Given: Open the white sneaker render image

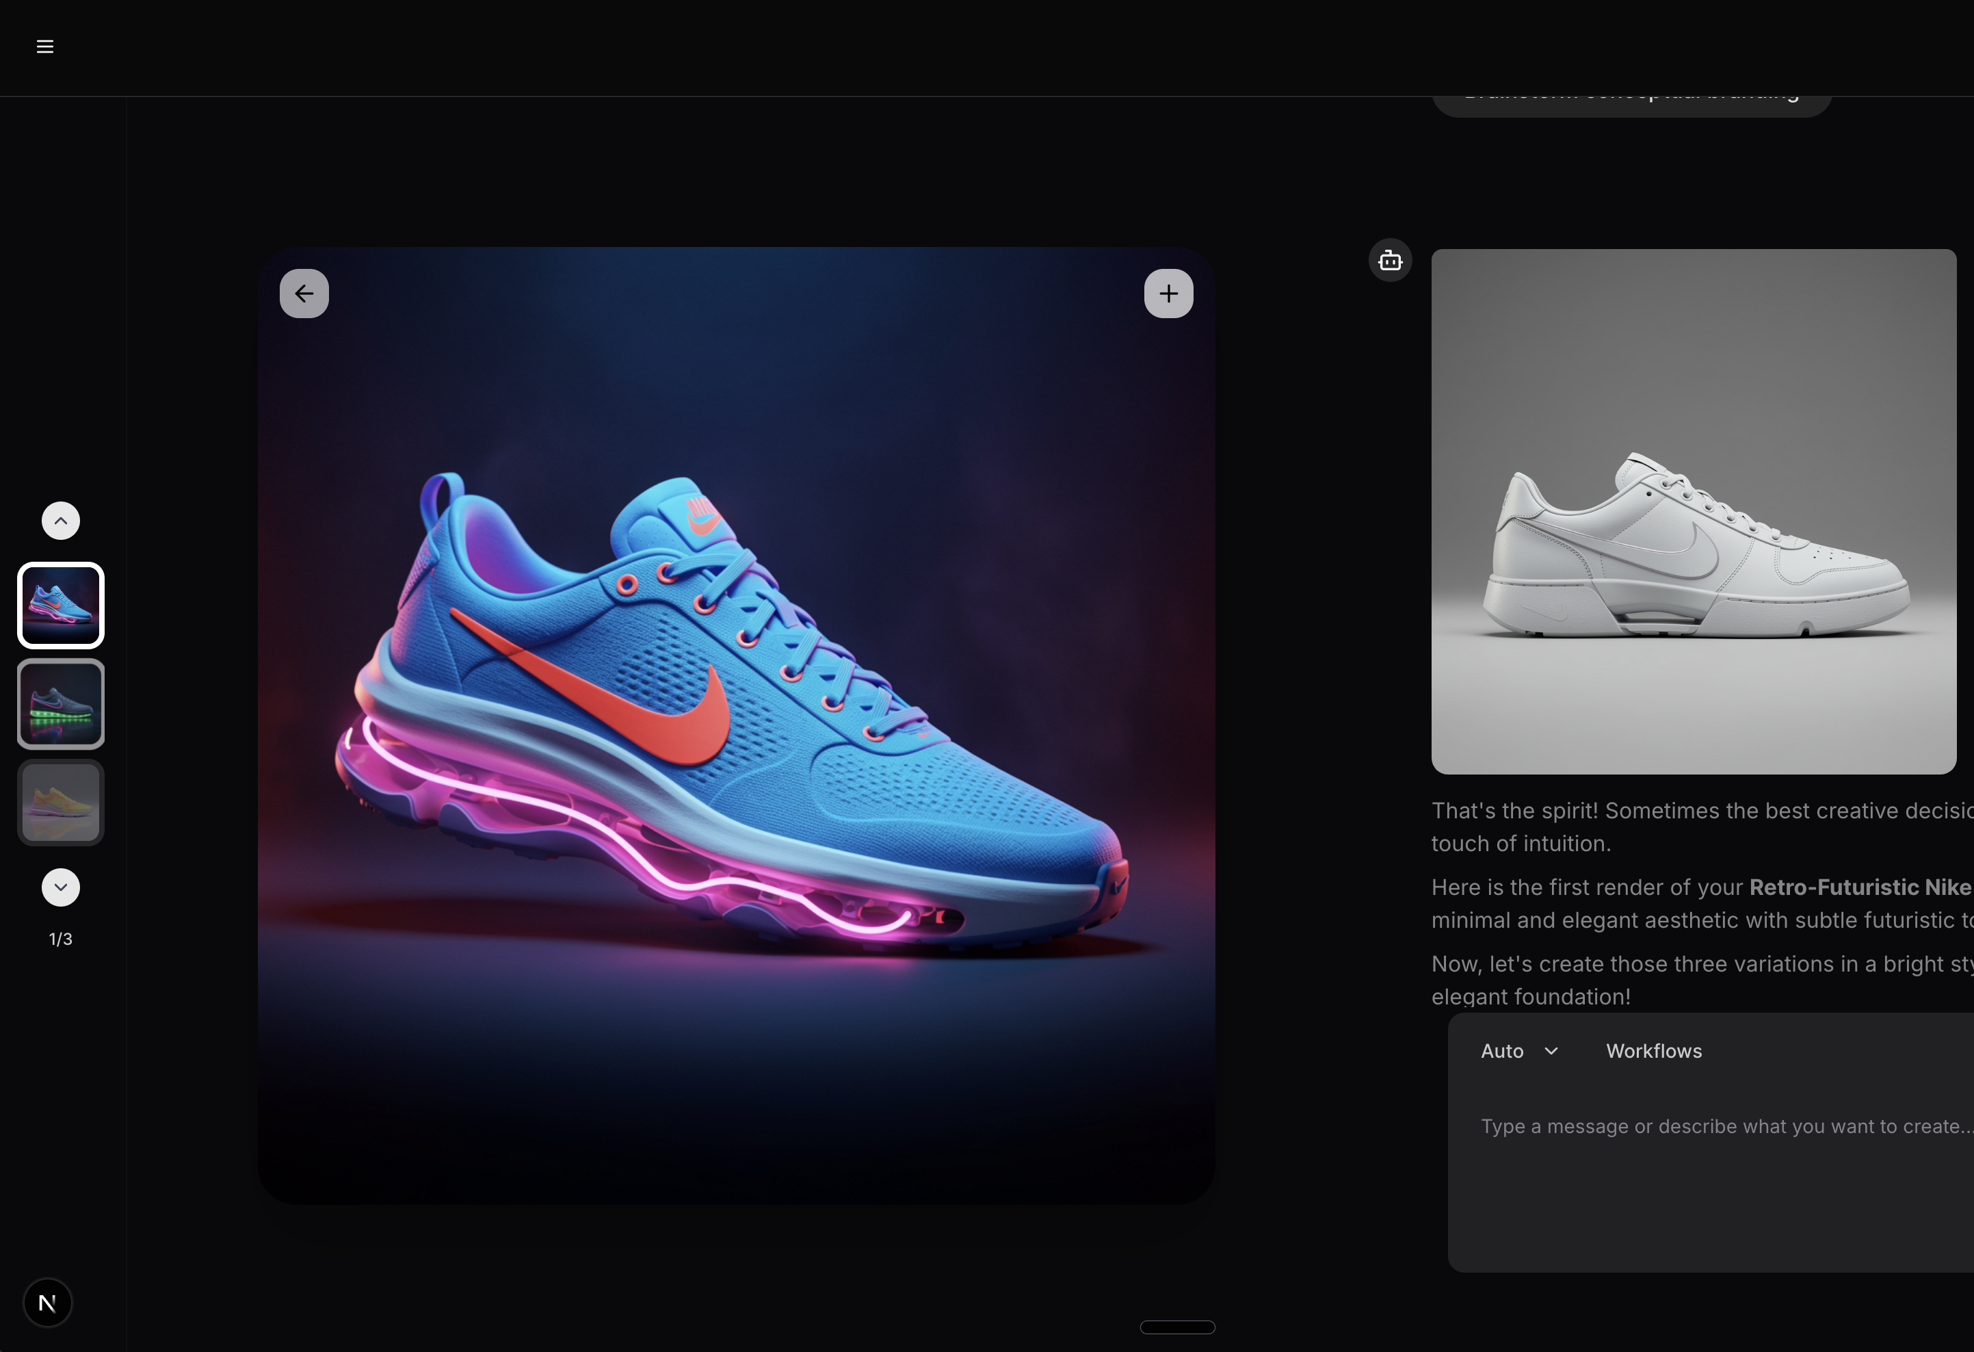Looking at the screenshot, I should pyautogui.click(x=1694, y=512).
